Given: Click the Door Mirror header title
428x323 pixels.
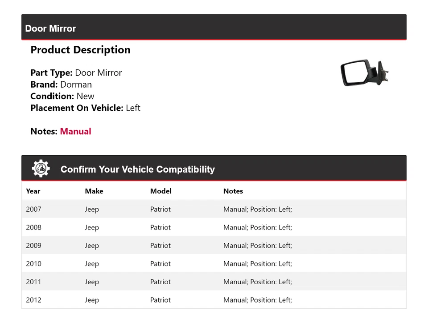Looking at the screenshot, I should (x=50, y=28).
